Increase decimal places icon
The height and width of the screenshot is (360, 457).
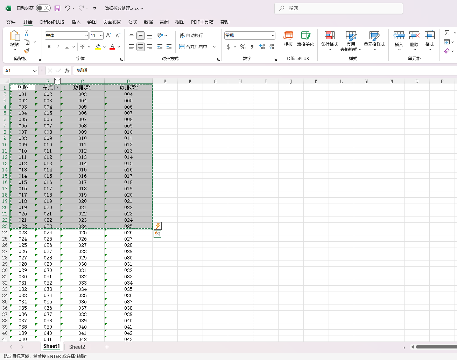coord(262,47)
